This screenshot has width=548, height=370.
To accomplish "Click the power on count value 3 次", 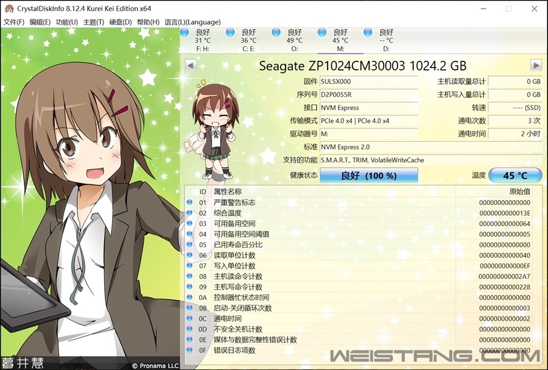I will pyautogui.click(x=515, y=121).
